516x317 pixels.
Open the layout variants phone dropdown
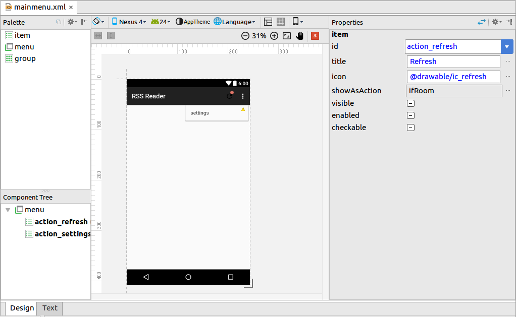(x=297, y=22)
